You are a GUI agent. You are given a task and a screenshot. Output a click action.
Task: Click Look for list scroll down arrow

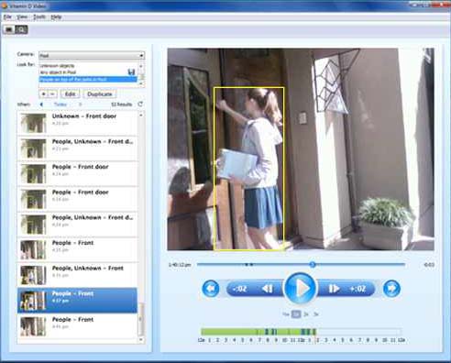tap(141, 83)
